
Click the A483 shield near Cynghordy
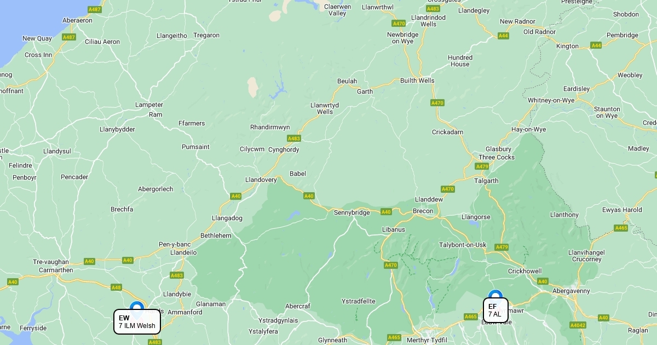[x=294, y=139]
